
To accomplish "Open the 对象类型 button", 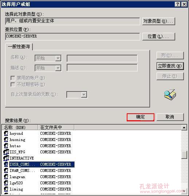I will pos(158,21).
